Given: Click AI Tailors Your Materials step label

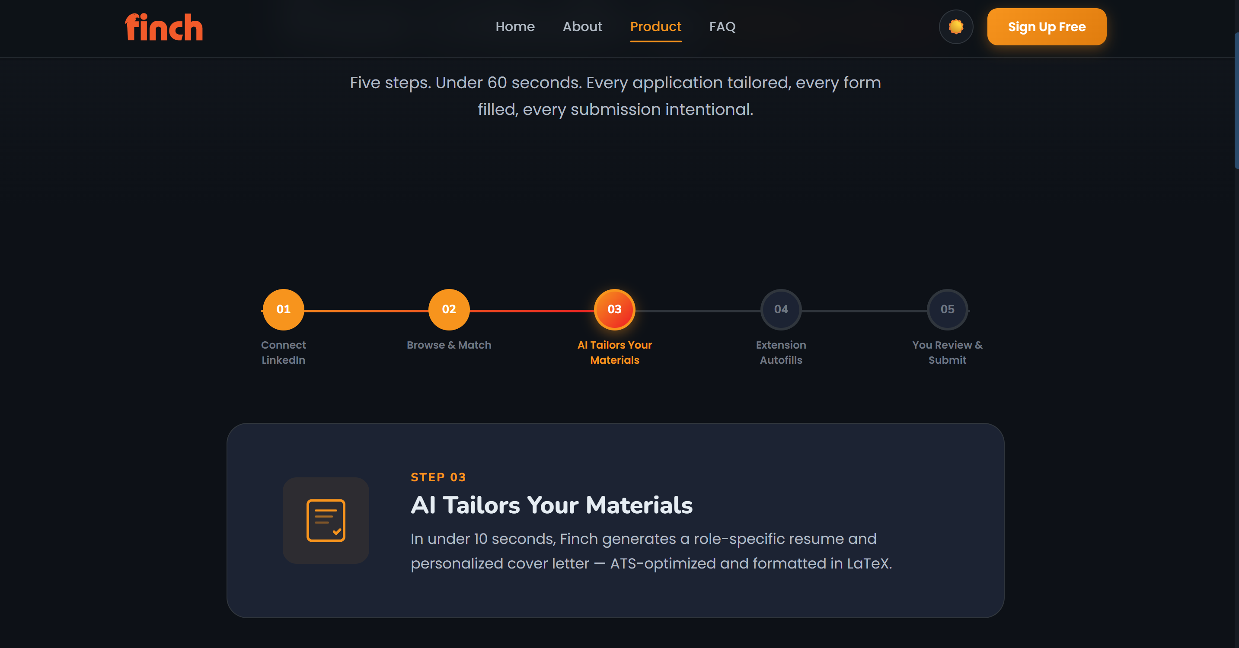Looking at the screenshot, I should tap(614, 353).
